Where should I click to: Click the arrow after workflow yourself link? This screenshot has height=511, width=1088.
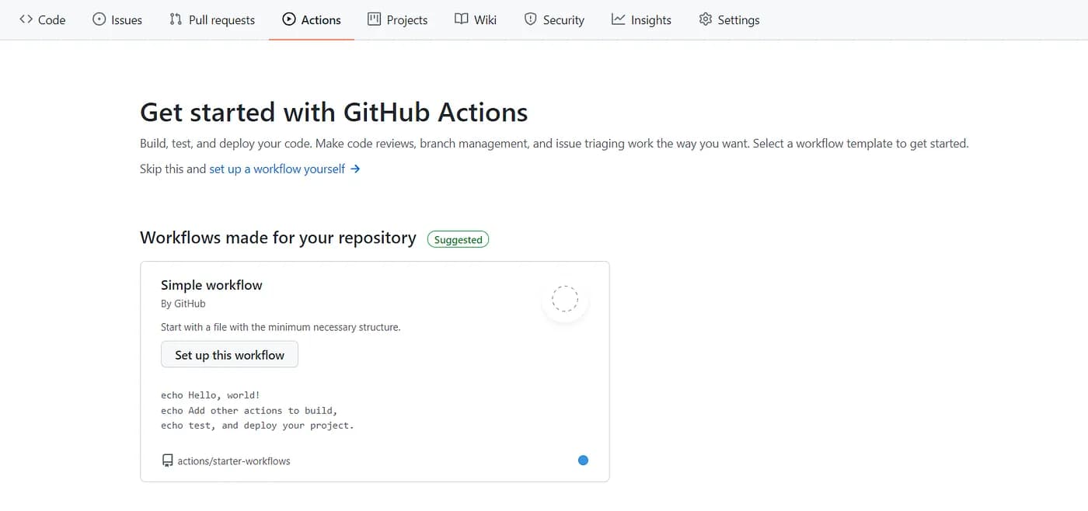355,169
